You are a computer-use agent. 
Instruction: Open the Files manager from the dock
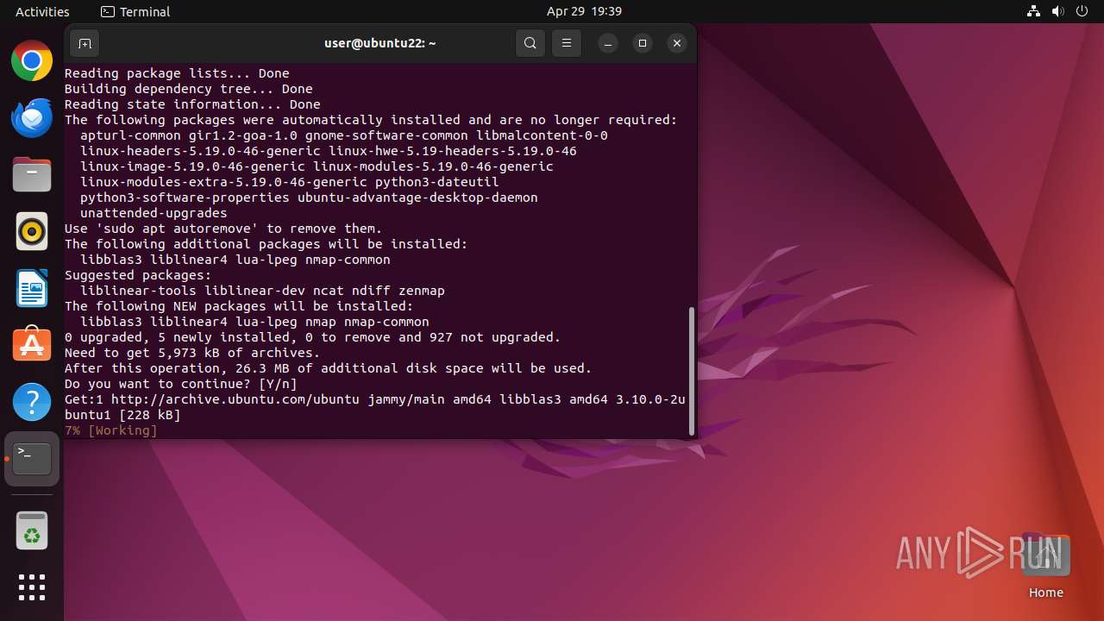[x=32, y=175]
